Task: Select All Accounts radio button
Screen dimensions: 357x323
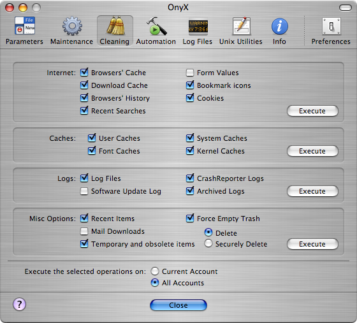Action: 155,283
